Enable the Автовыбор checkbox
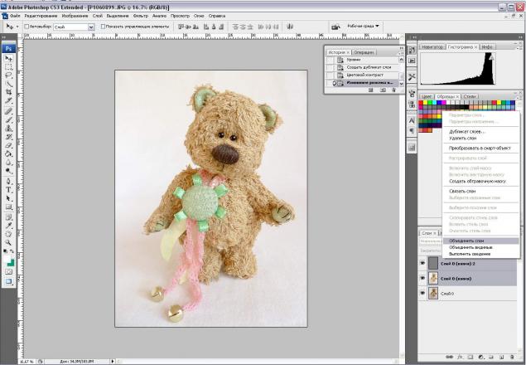Screen dimensions: 526x365 [27, 26]
